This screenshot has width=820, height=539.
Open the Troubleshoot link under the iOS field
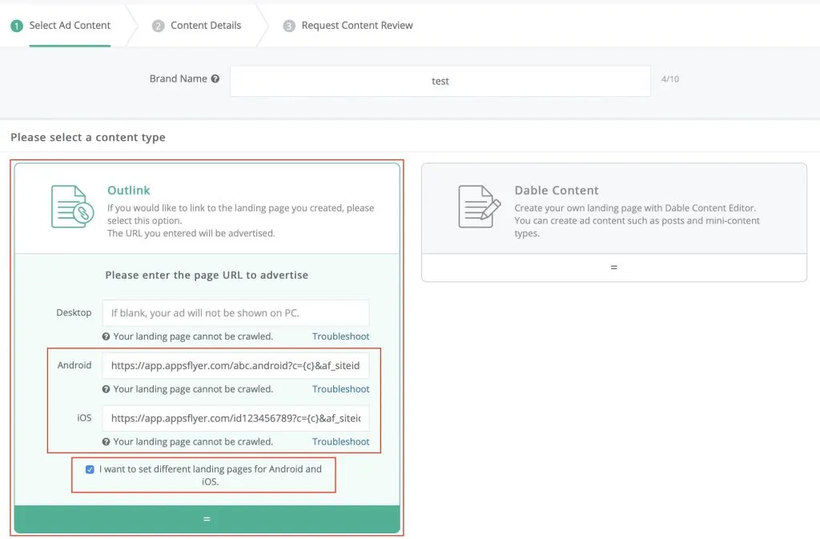point(340,442)
